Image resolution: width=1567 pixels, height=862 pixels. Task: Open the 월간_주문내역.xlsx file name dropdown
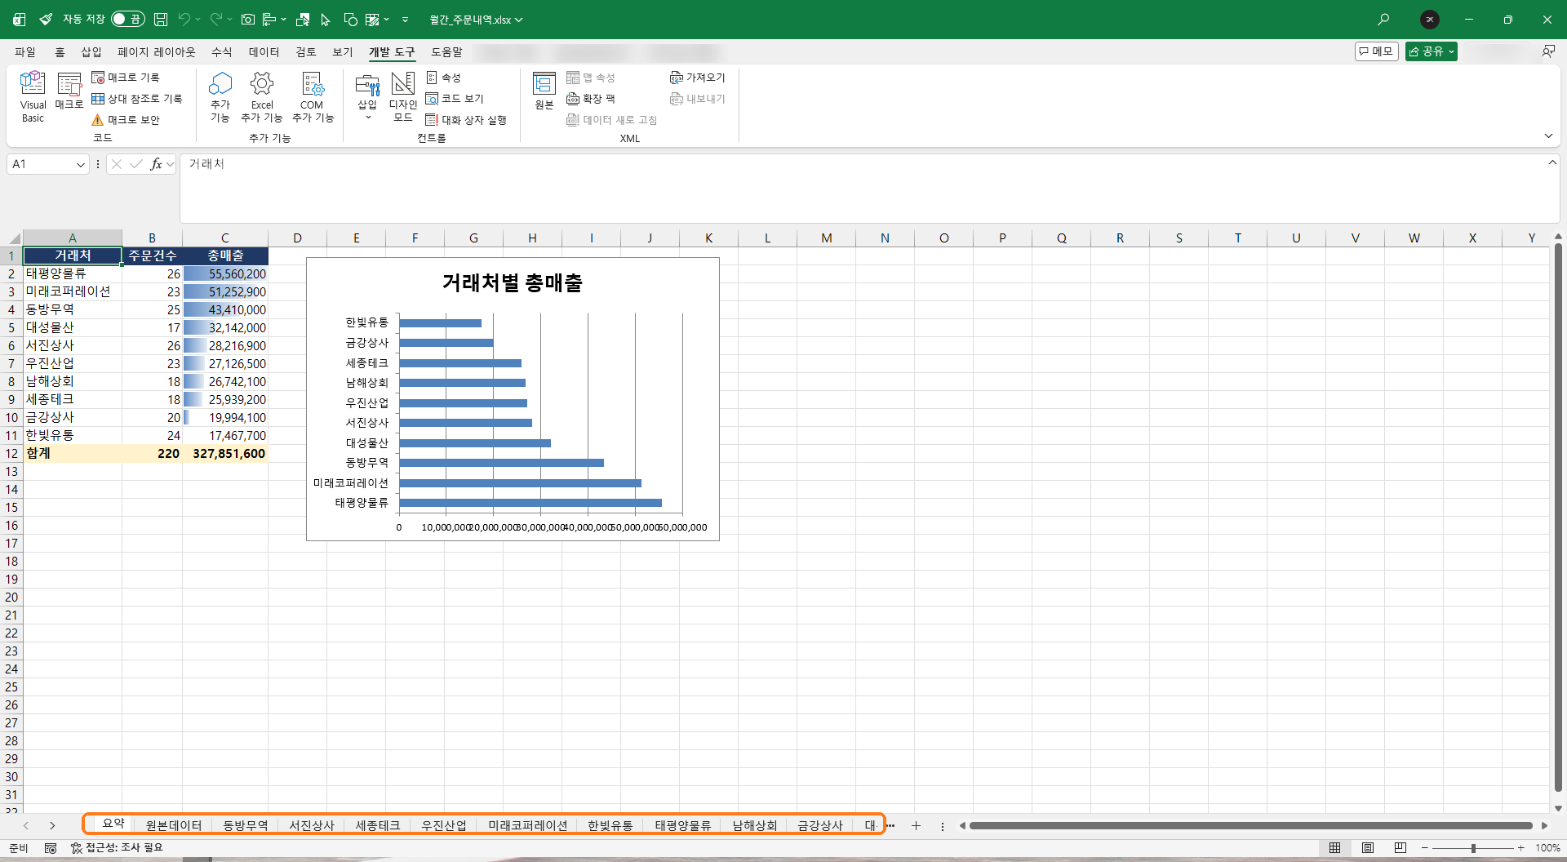tap(477, 20)
